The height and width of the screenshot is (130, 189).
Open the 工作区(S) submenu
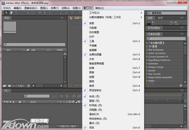click(94, 13)
